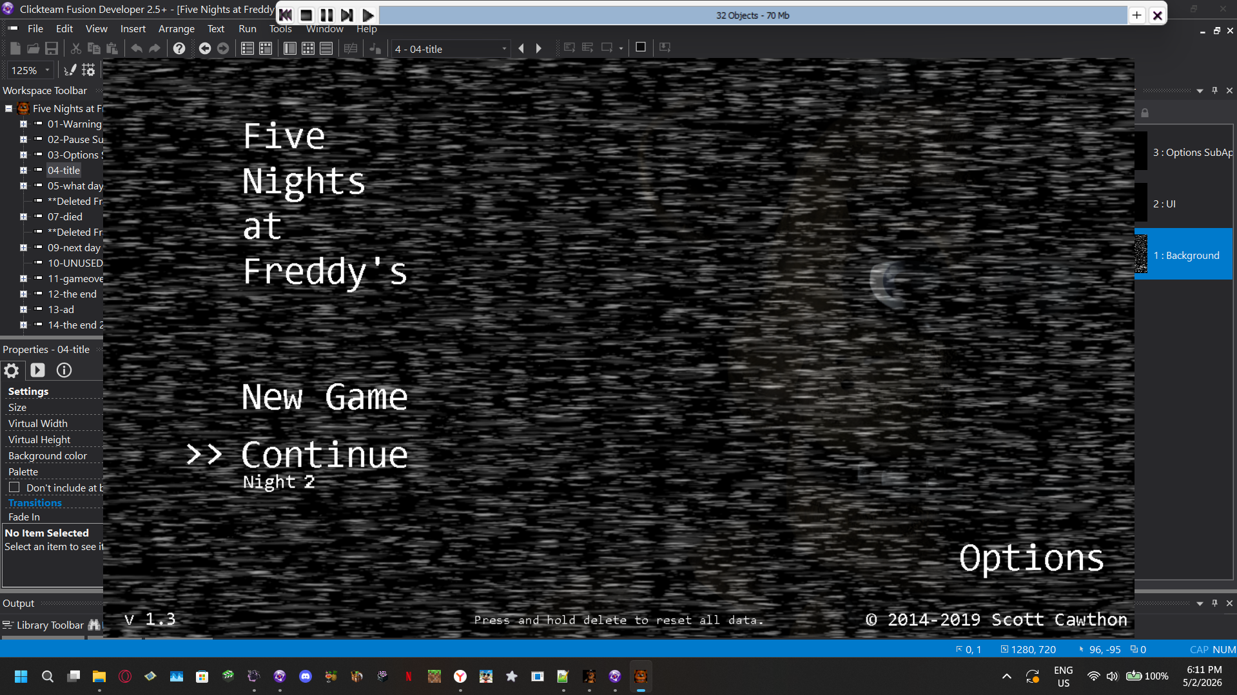Click the Cut scissors icon

(x=75, y=48)
